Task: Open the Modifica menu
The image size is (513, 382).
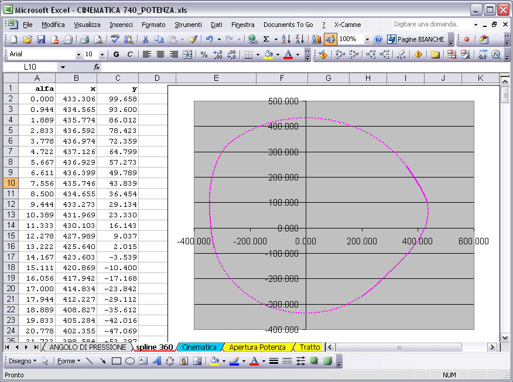Action: click(x=53, y=25)
